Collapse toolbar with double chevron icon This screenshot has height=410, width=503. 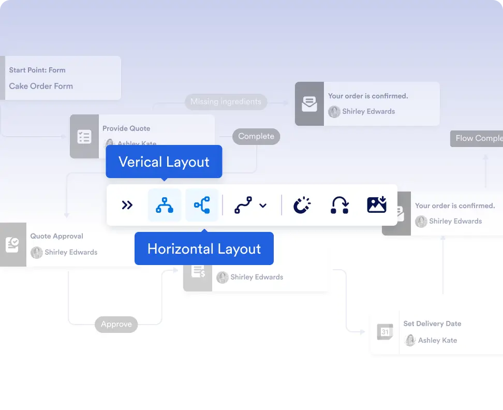pos(127,205)
